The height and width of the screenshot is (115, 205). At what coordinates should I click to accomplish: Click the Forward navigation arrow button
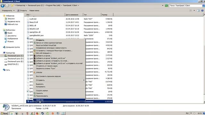pos(7,6)
